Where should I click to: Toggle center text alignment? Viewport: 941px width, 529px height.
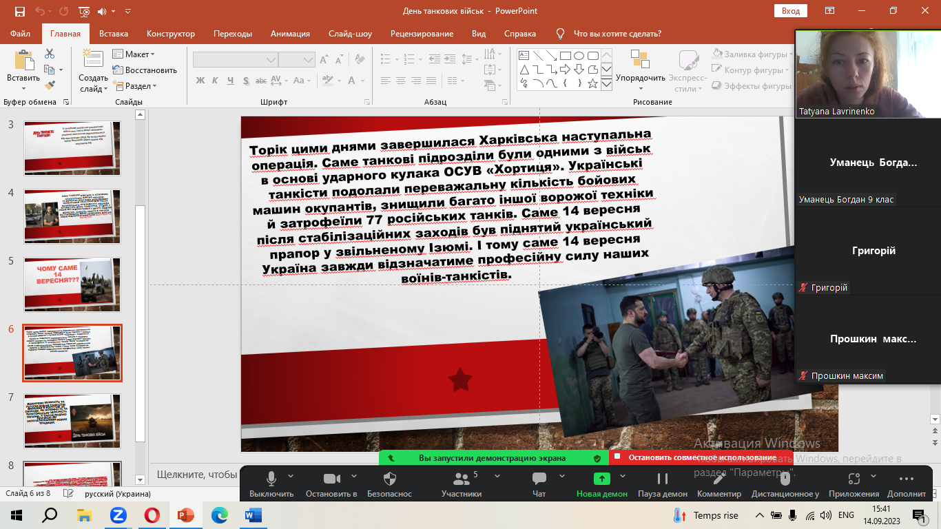click(x=400, y=81)
